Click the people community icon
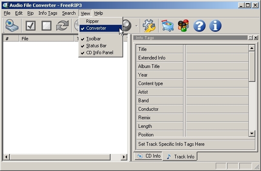The image size is (261, 171). [x=183, y=25]
